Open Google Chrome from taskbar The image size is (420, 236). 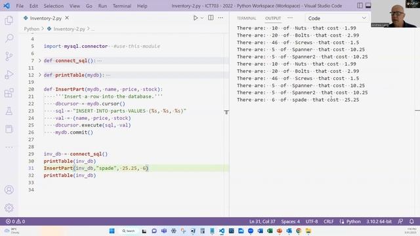pos(299,231)
